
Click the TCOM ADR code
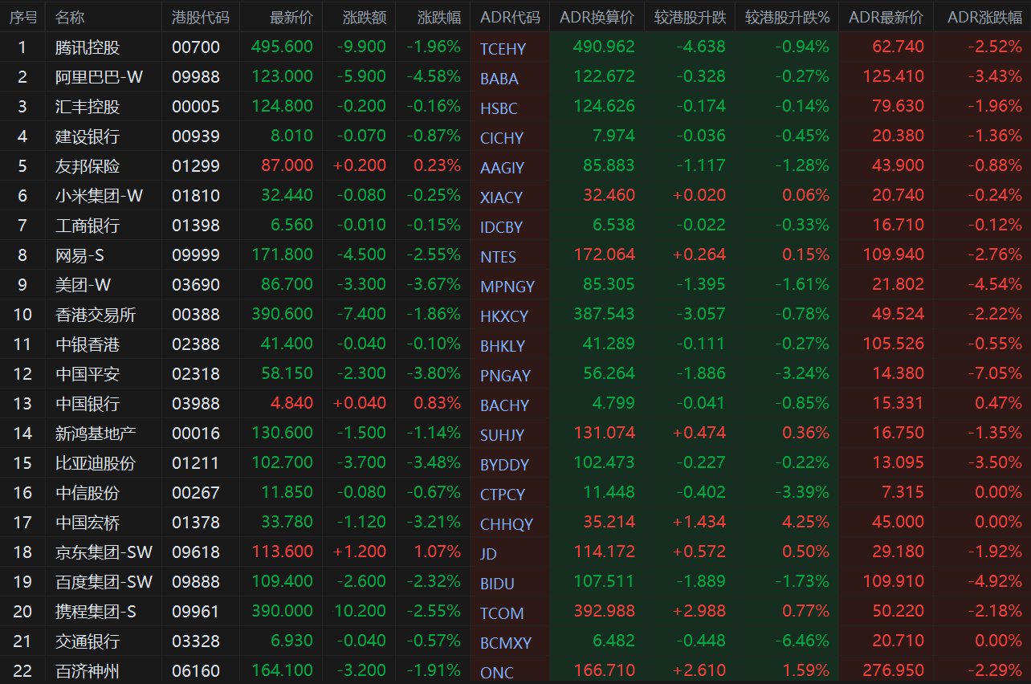[x=501, y=613]
